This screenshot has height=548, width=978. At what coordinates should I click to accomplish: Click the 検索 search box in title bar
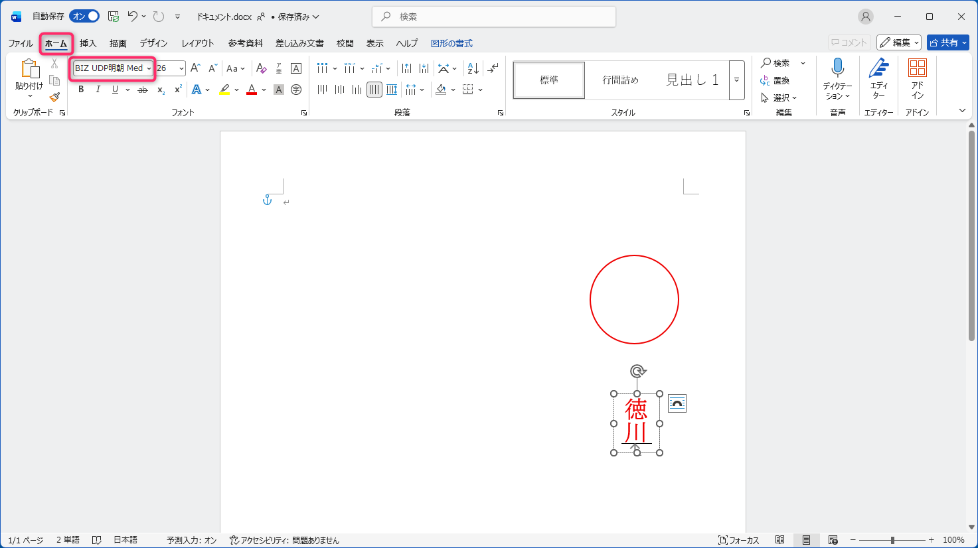point(495,17)
